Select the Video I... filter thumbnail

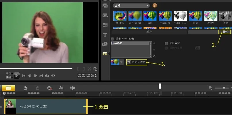tap(181, 16)
